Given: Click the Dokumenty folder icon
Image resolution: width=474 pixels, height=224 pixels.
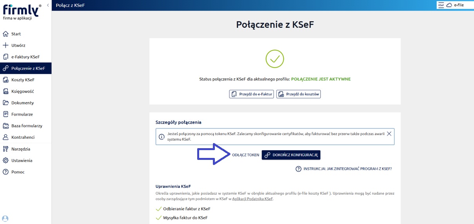Looking at the screenshot, I should (5, 103).
